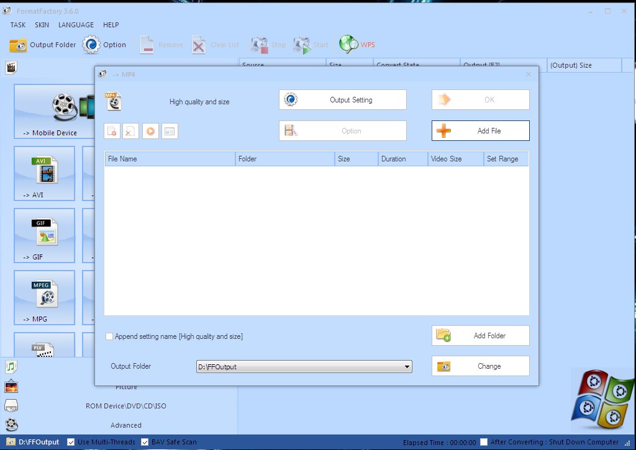The image size is (636, 450).
Task: Open the ROM Device\DVD\CD\ISO category
Action: (x=125, y=406)
